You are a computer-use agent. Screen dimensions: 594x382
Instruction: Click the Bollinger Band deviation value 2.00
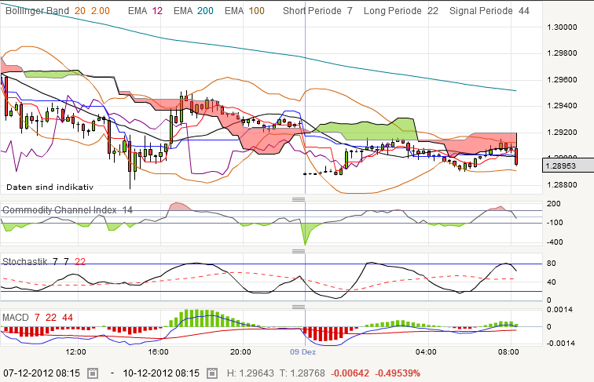tap(101, 11)
